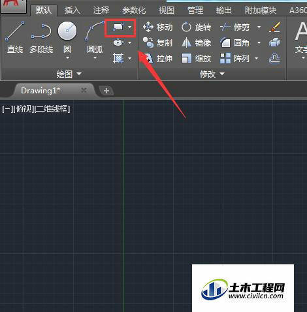Open the Trim (修剪) dropdown arrow
The height and width of the screenshot is (312, 307).
[259, 27]
